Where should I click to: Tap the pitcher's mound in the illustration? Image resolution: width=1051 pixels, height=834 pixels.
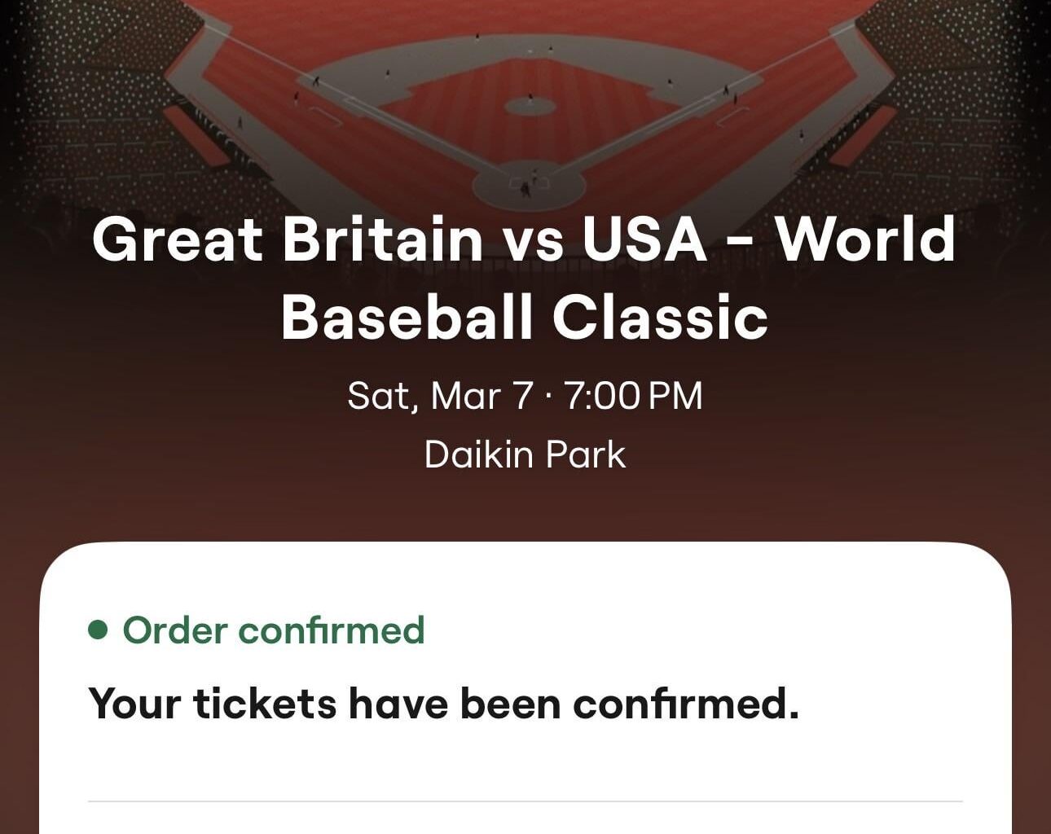pos(530,106)
